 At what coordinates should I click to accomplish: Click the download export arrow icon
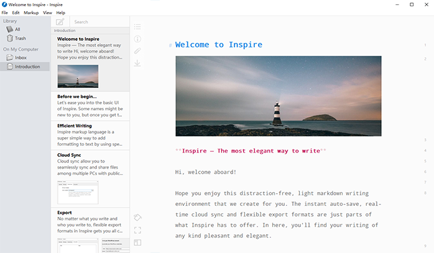click(137, 63)
